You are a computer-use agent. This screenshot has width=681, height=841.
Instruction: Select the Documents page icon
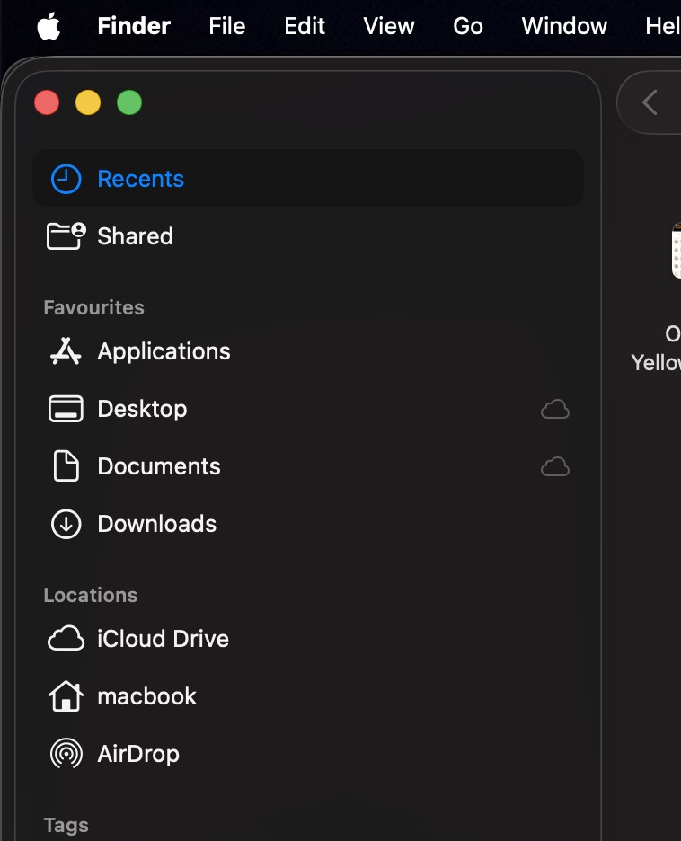65,466
